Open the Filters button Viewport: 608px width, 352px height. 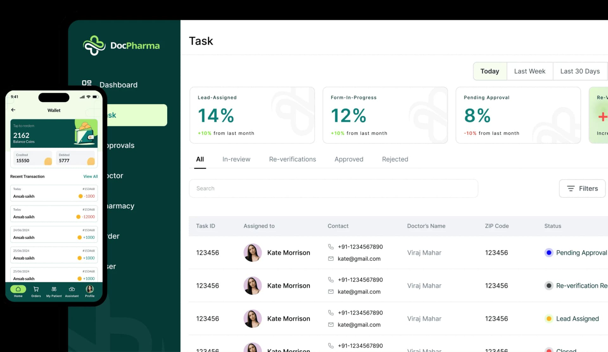click(x=582, y=188)
